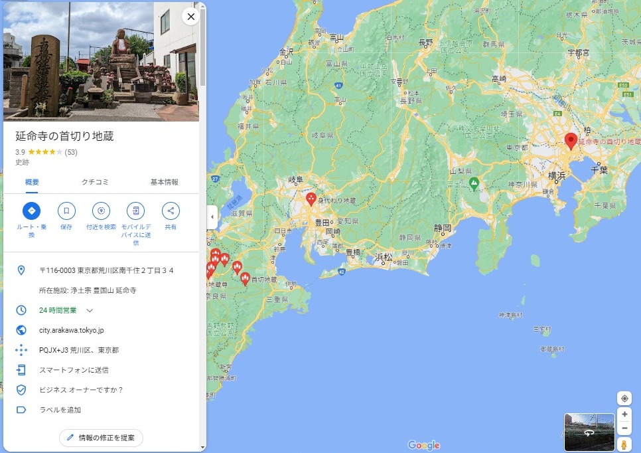
Task: Click the shield icon for business owner
Action: tap(21, 390)
